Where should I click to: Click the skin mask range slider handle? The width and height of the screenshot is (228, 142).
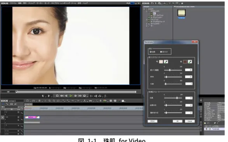[x=170, y=70]
